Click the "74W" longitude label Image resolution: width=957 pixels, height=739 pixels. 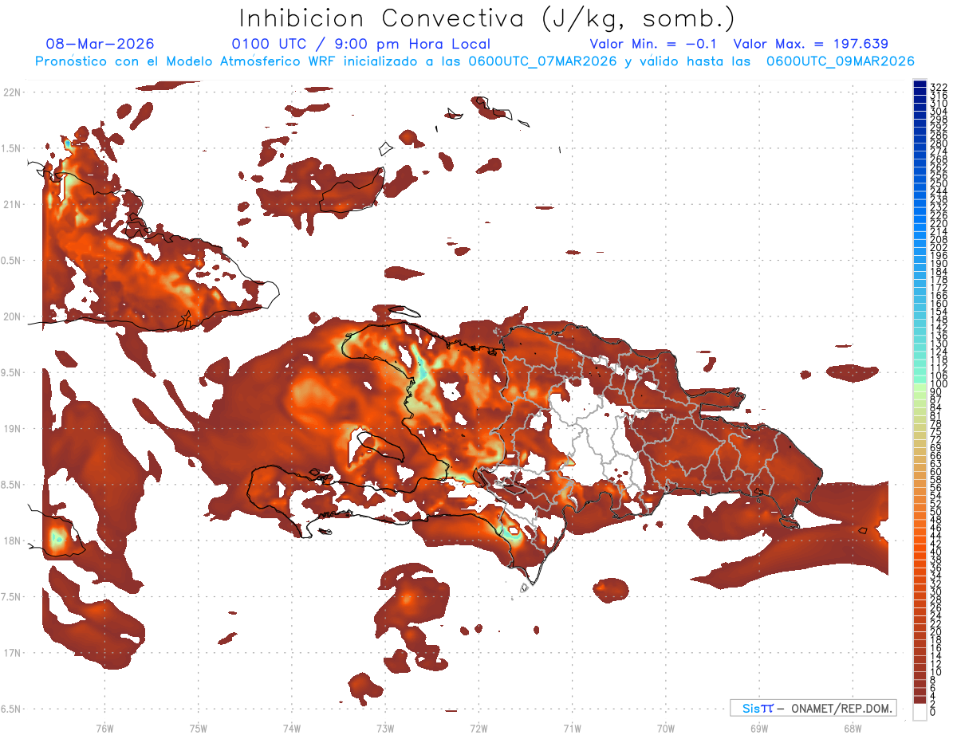click(292, 727)
